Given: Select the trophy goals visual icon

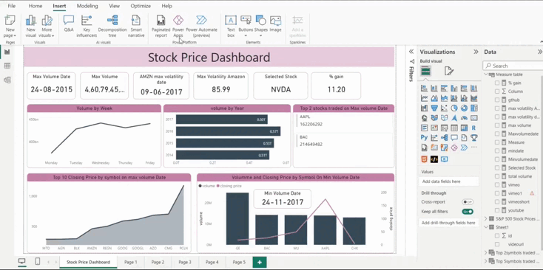Looking at the screenshot, I should click(473, 138).
